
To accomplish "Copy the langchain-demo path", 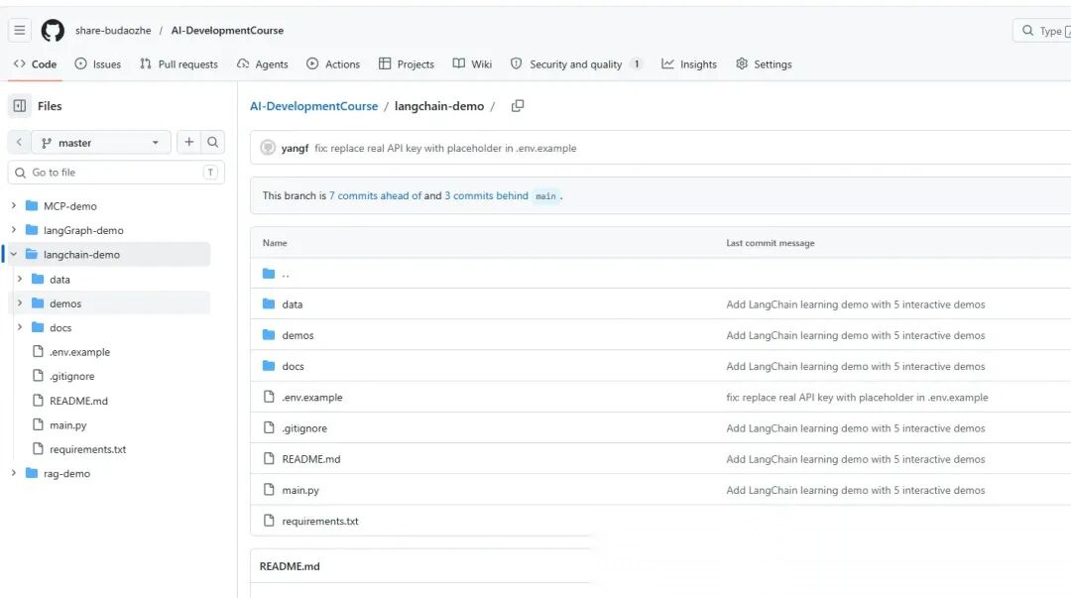I will 518,106.
